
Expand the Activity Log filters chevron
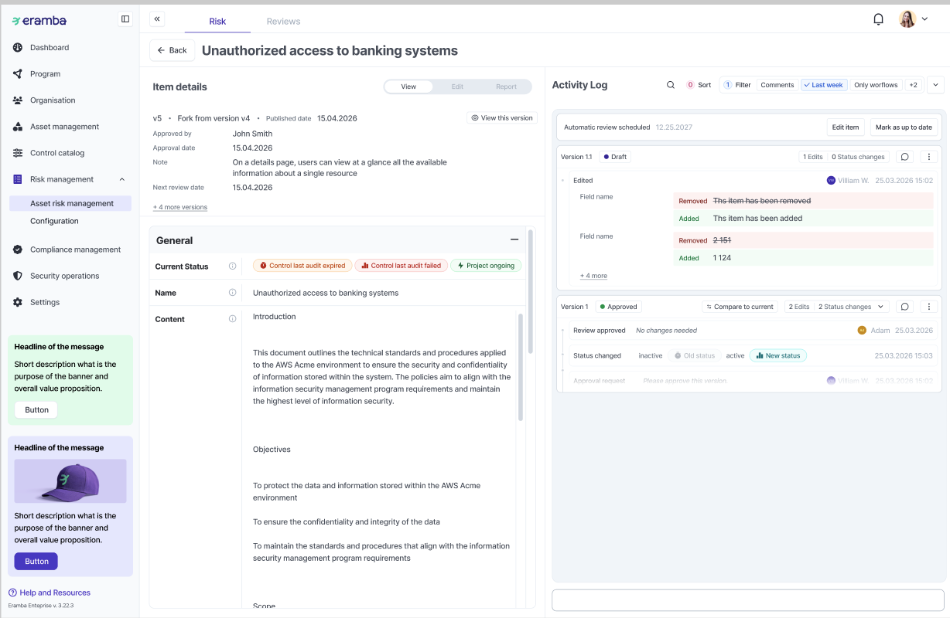tap(935, 85)
